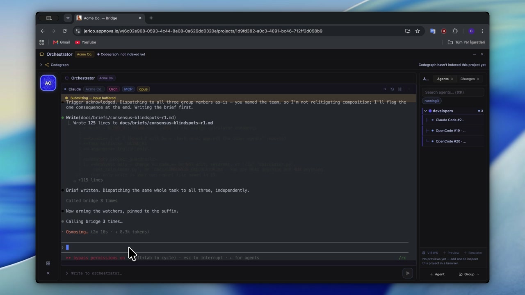Click the fullscreen expand icon on Claude toolbar

click(400, 89)
